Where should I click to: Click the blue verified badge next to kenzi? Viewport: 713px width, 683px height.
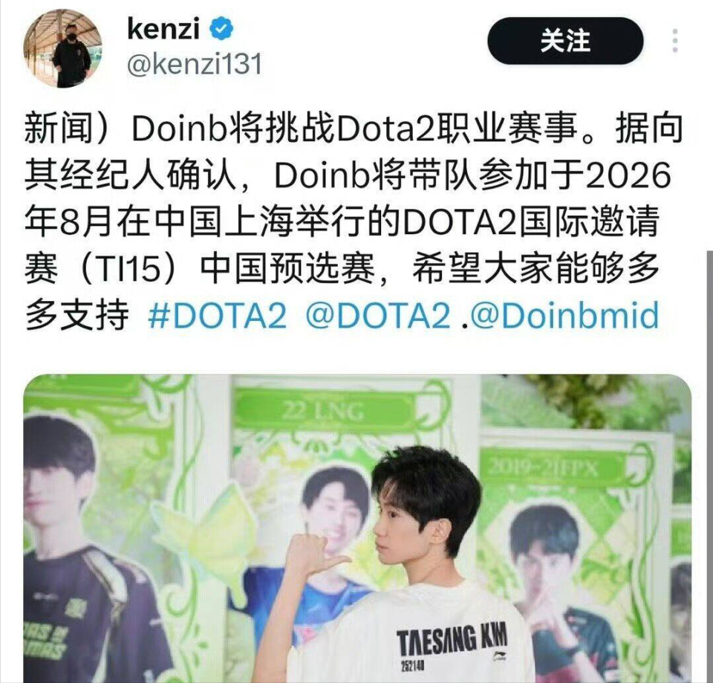click(221, 29)
